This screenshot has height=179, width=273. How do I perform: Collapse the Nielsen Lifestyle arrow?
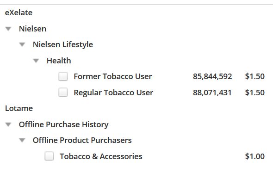click(x=22, y=44)
